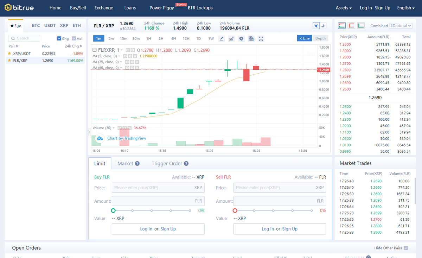
Task: Click Log In under Buy FLR form
Action: click(x=146, y=229)
